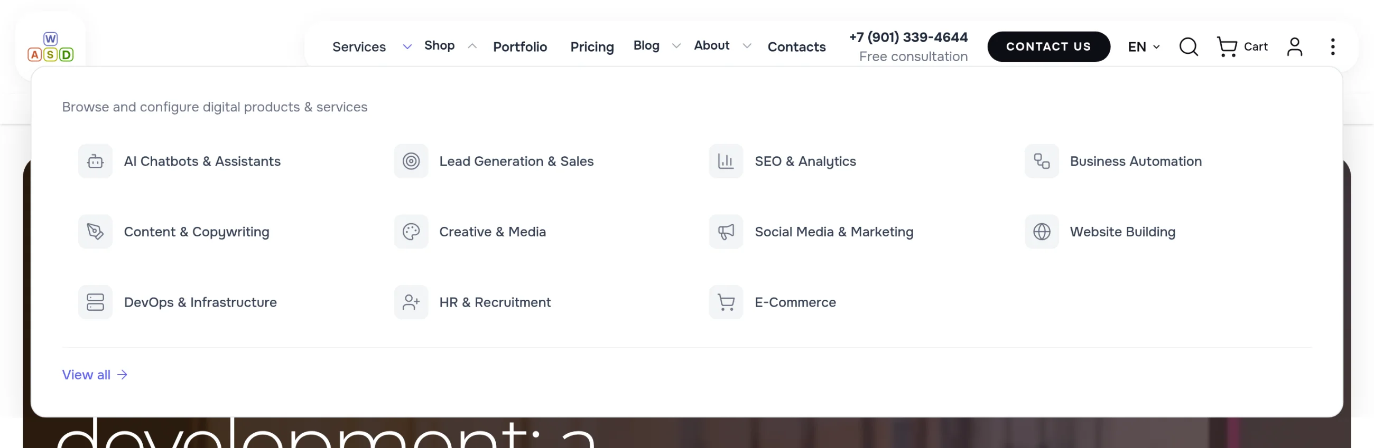Click the Website Building globe icon

(1042, 232)
